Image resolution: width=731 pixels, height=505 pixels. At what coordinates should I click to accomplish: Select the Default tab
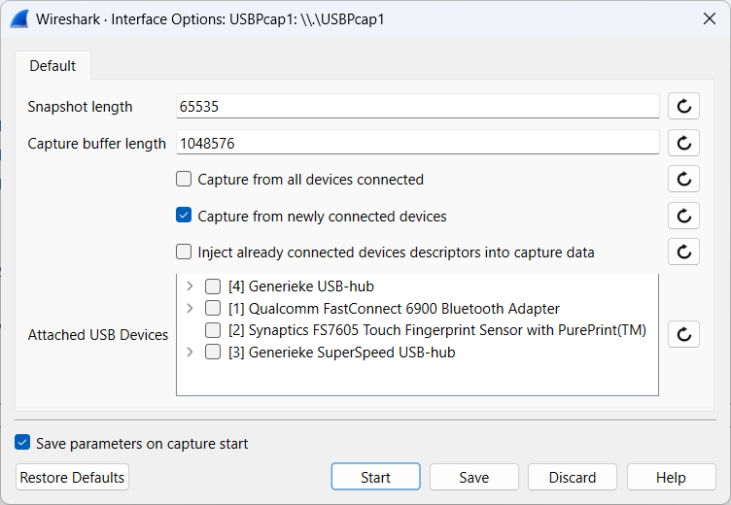pos(52,66)
